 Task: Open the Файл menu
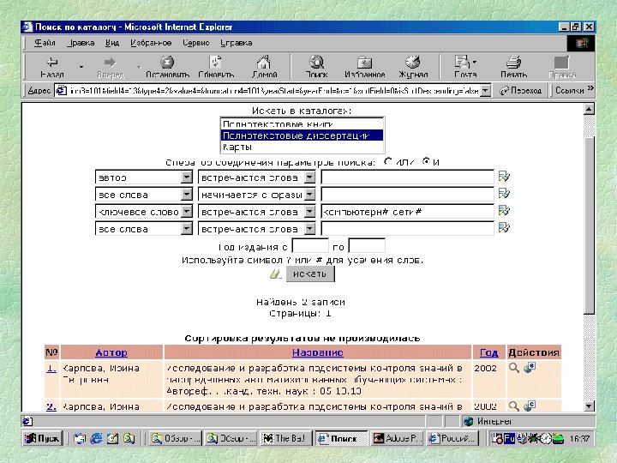click(x=45, y=43)
